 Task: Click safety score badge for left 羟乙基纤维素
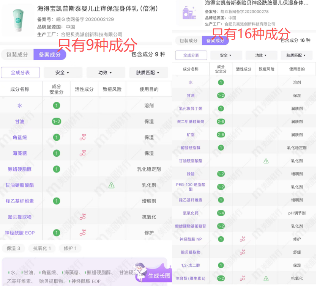click(57, 201)
